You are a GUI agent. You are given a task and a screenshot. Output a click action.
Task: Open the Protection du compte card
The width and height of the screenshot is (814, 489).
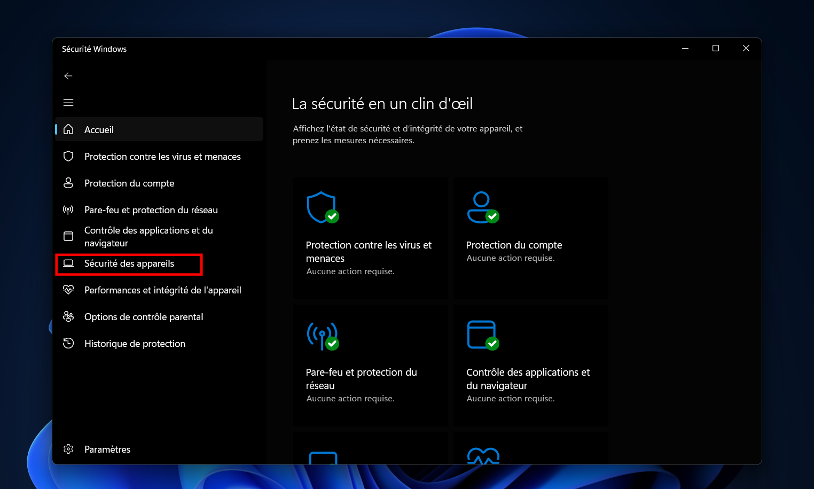point(530,239)
